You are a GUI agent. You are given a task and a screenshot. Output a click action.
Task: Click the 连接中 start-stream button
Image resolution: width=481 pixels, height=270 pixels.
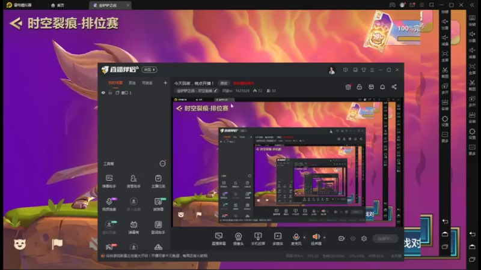tap(385, 238)
